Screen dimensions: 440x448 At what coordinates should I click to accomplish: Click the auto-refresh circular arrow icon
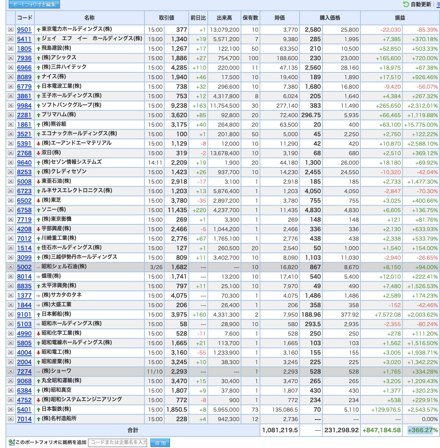[406, 4]
